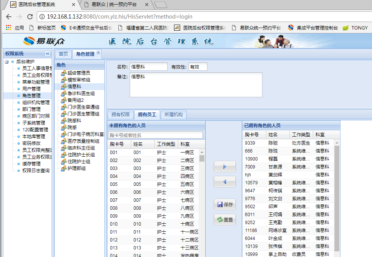
Task: Click scroll-up arrow of assigned staff list
Action: coord(337,143)
